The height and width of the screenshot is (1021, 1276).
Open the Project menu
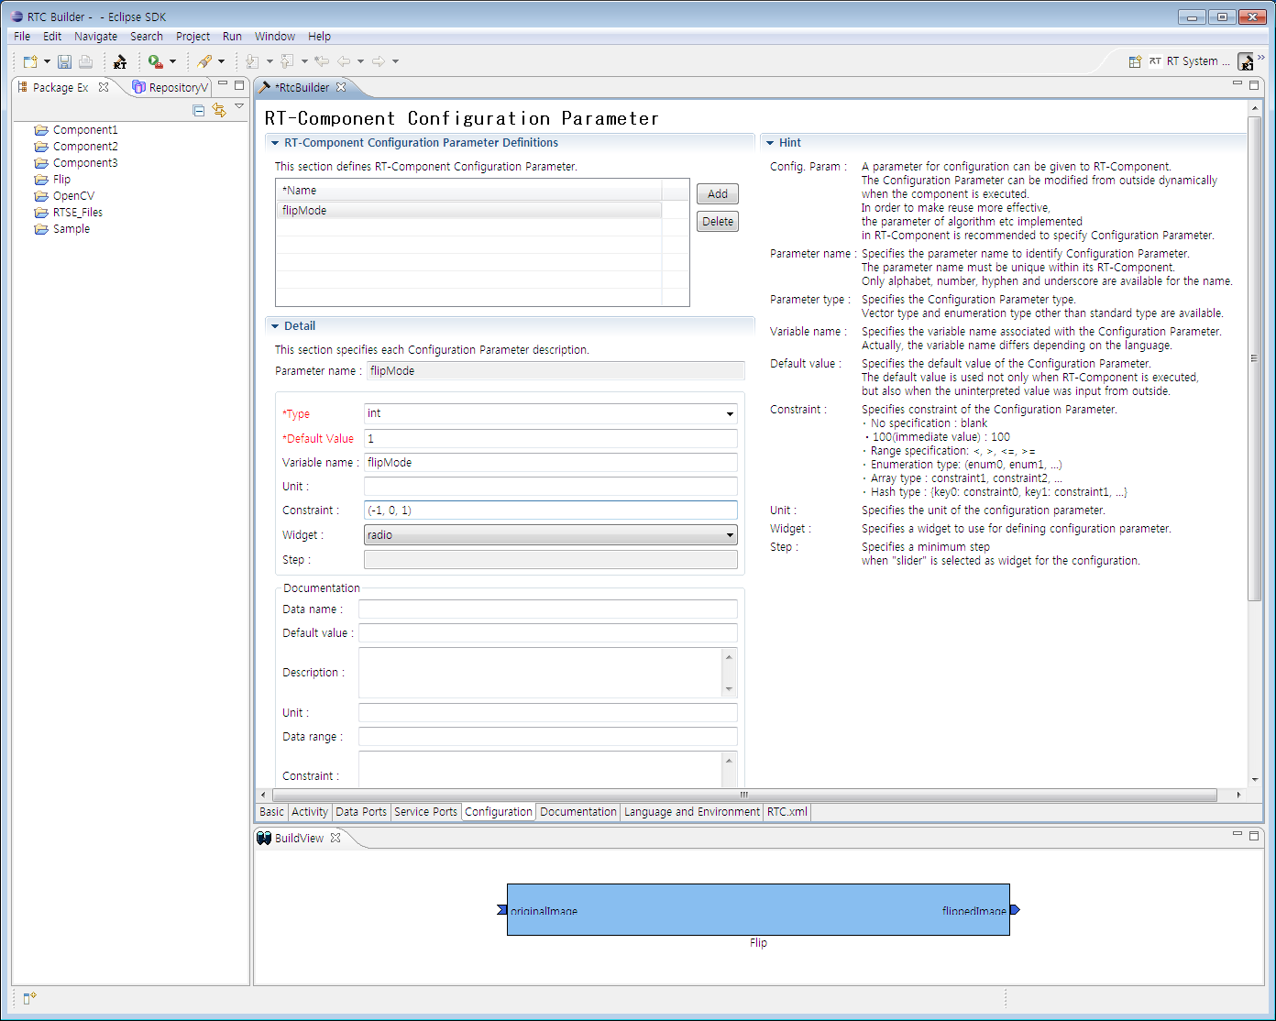(192, 37)
